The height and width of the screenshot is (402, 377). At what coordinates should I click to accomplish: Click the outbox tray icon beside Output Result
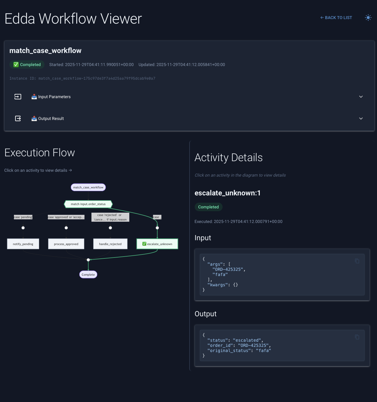[x=34, y=118]
